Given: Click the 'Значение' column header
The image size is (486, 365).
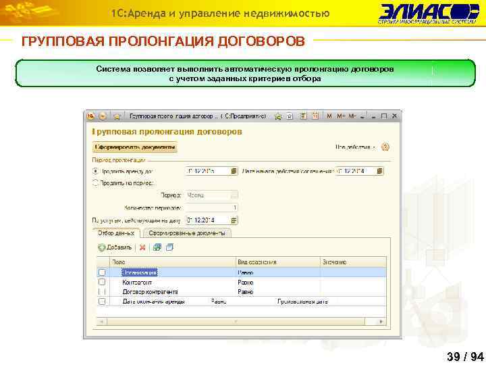Looking at the screenshot, I should point(353,262).
